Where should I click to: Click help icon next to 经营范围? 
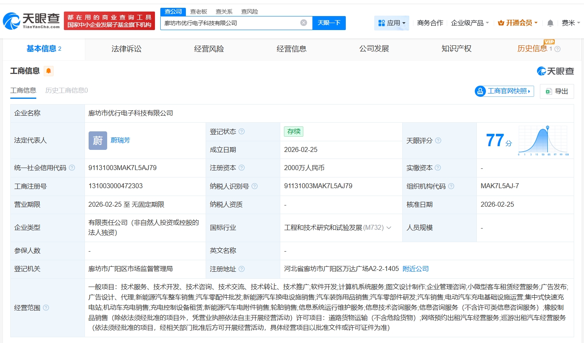pos(46,308)
